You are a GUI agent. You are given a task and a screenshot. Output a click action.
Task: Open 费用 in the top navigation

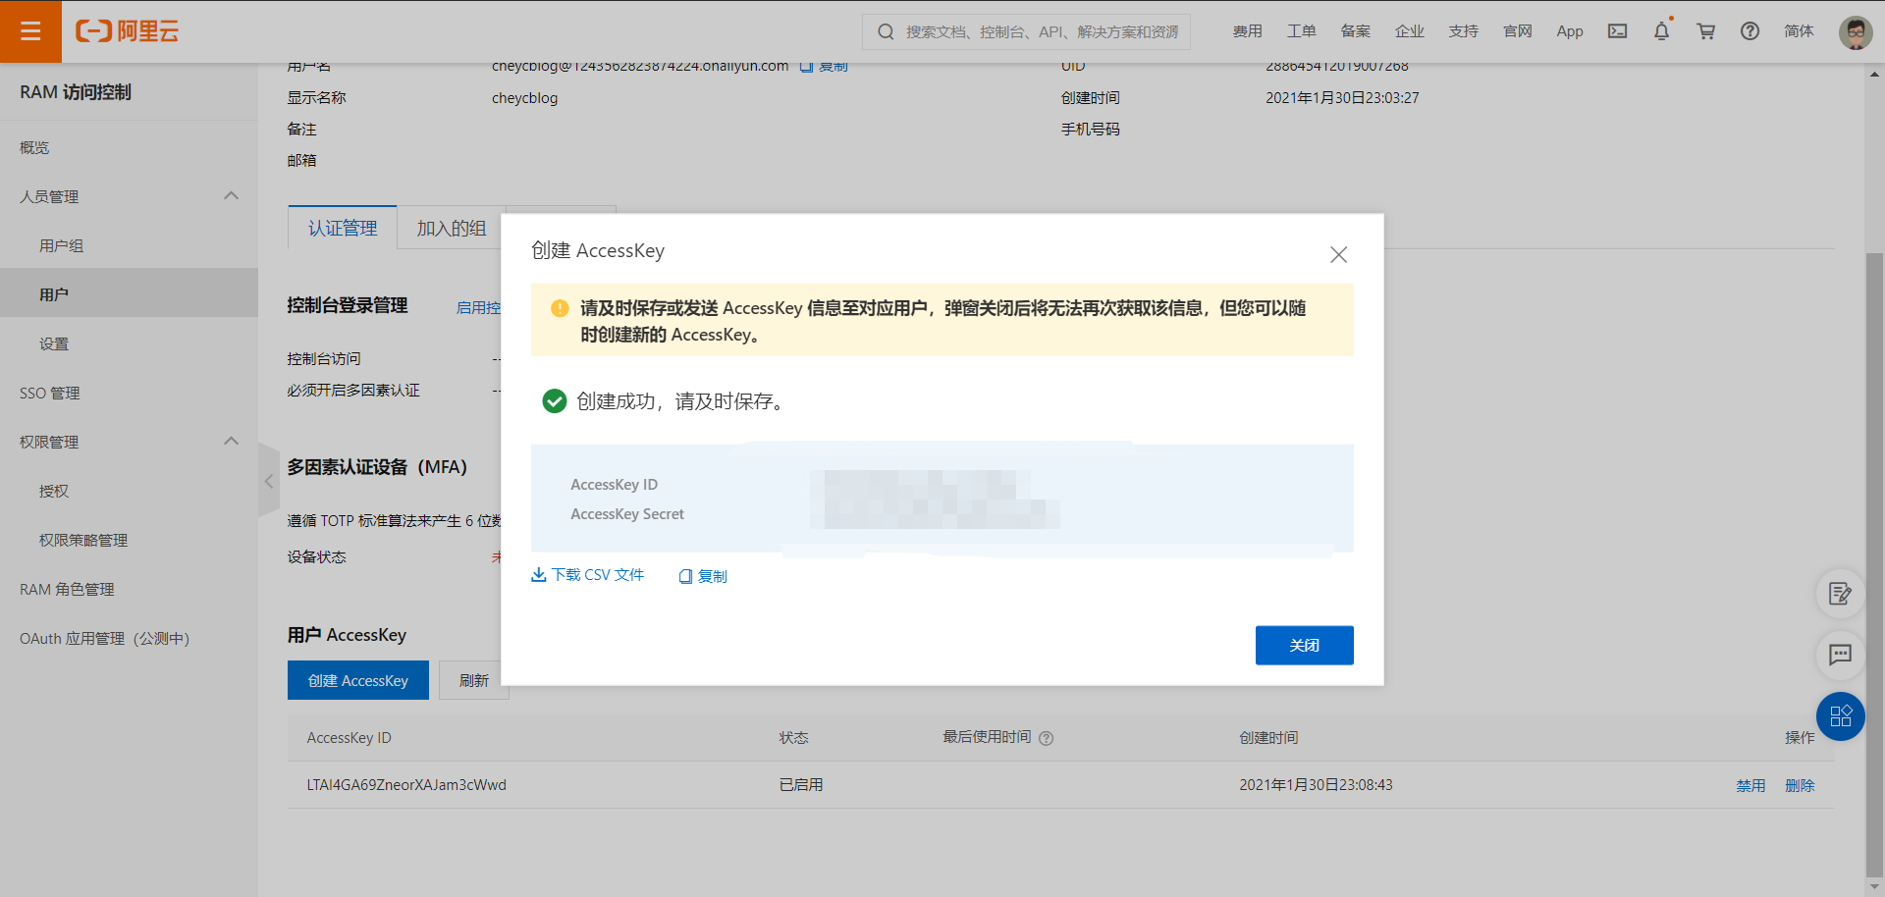(1248, 31)
